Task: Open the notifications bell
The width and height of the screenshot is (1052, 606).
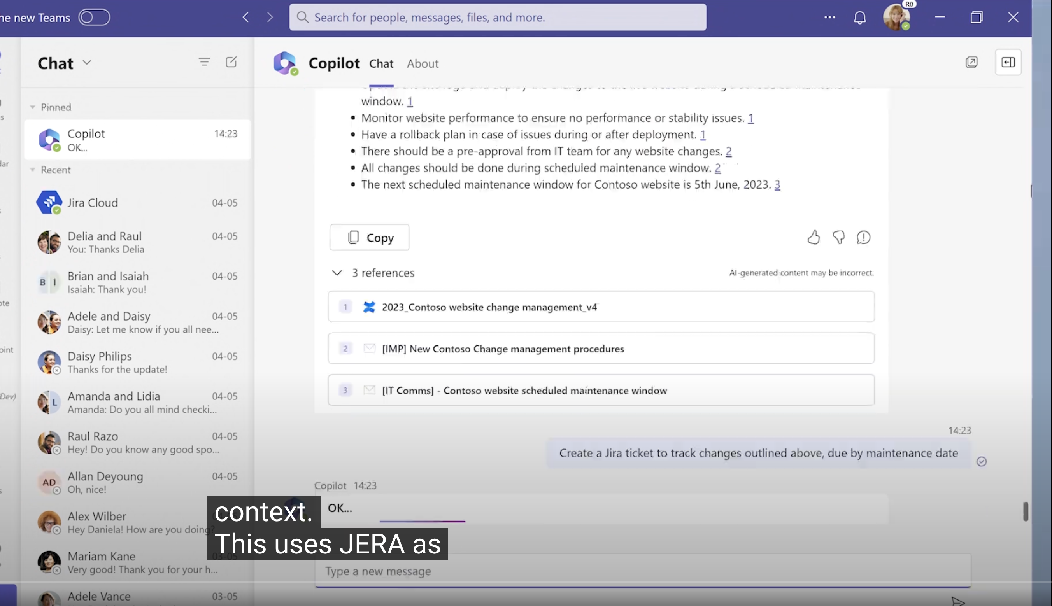Action: coord(860,18)
